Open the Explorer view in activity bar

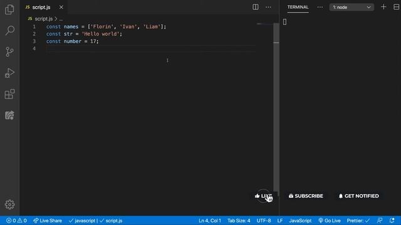click(9, 10)
